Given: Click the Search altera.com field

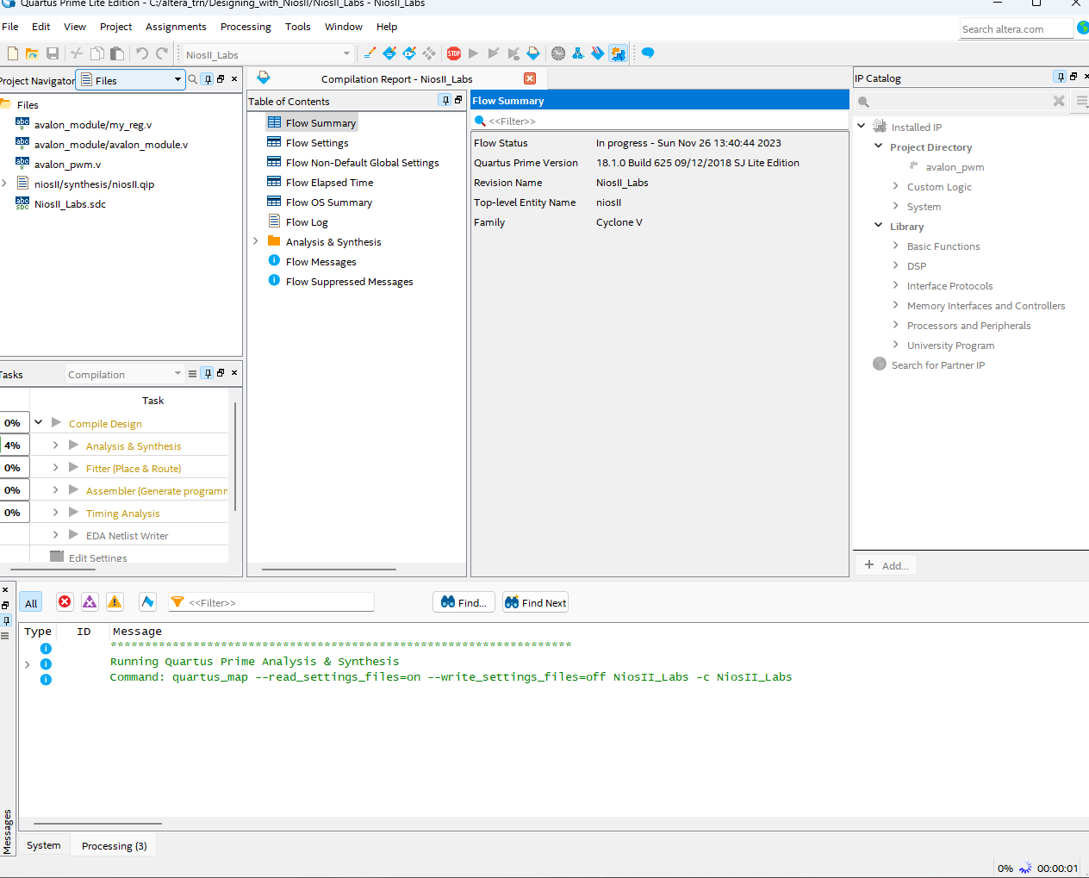Looking at the screenshot, I should coord(1017,28).
